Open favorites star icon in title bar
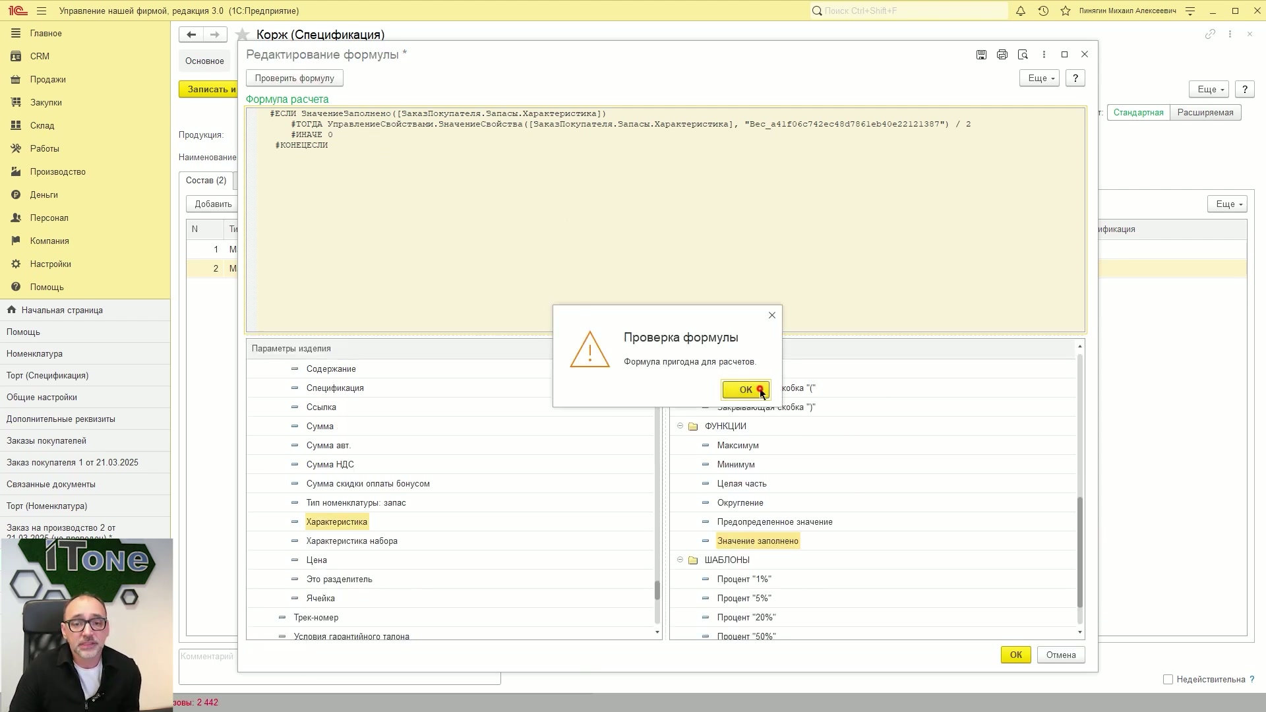Viewport: 1266px width, 712px height. tap(1065, 11)
